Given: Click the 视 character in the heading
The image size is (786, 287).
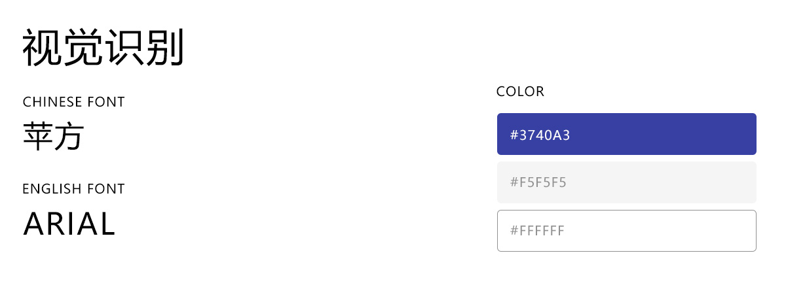Looking at the screenshot, I should (x=43, y=48).
